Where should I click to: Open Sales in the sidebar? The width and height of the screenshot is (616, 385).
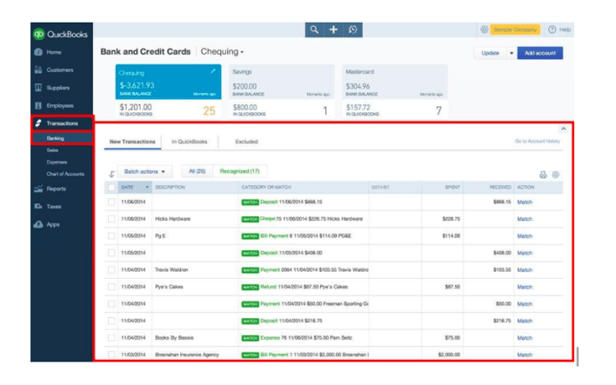52,150
